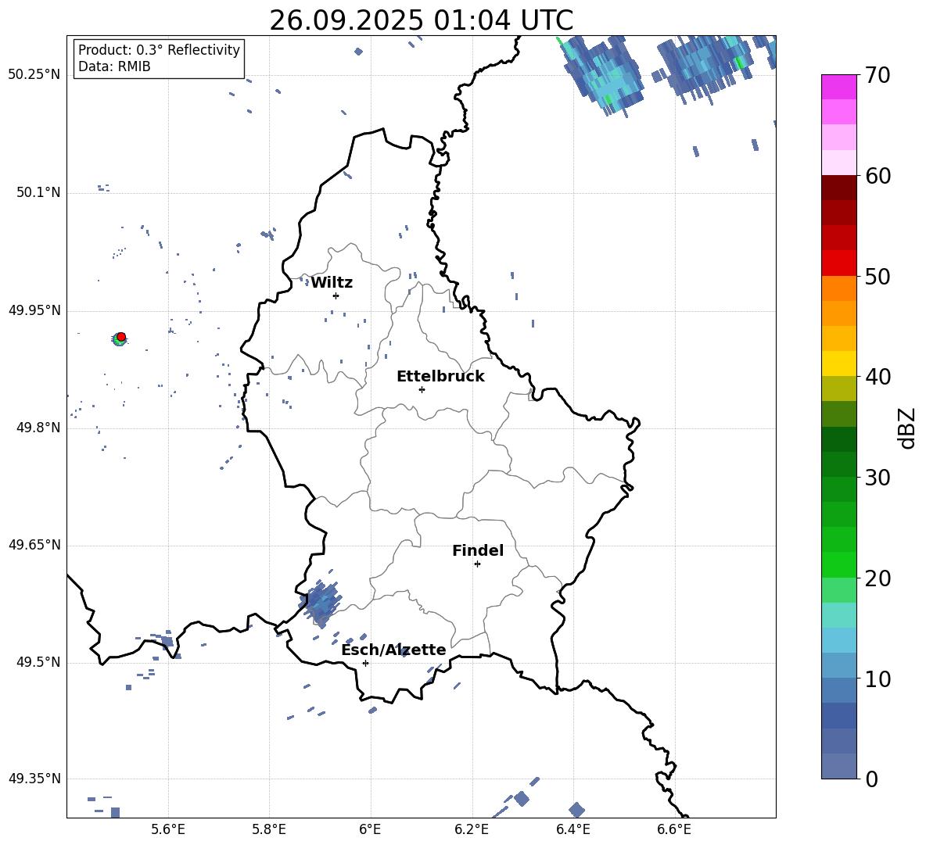This screenshot has width=926, height=845.
Task: Click the 20 label on colorbar
Action: [877, 578]
